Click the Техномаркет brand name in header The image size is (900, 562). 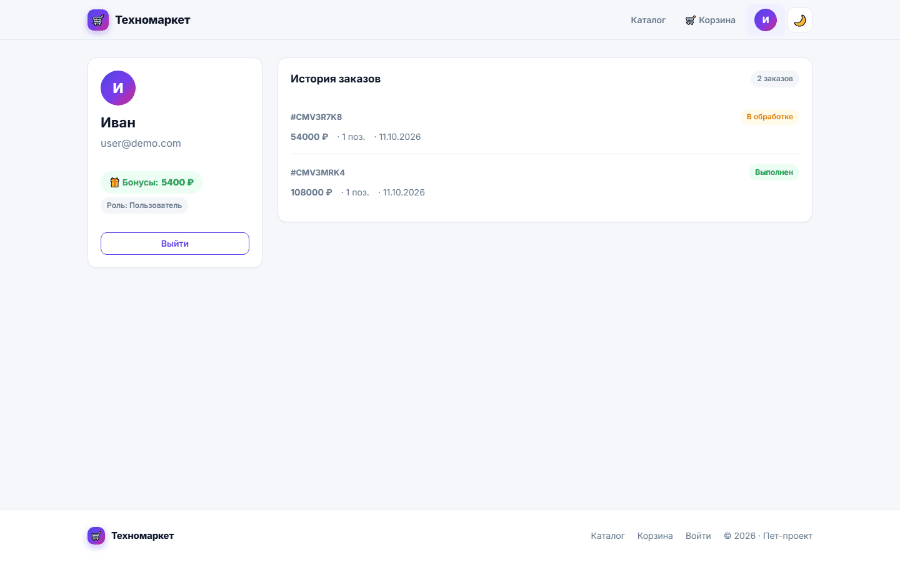click(x=152, y=20)
